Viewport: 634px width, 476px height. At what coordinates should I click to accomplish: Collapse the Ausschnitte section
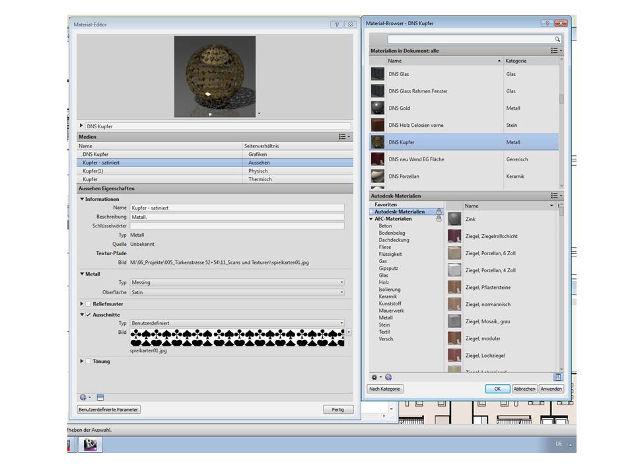click(82, 315)
